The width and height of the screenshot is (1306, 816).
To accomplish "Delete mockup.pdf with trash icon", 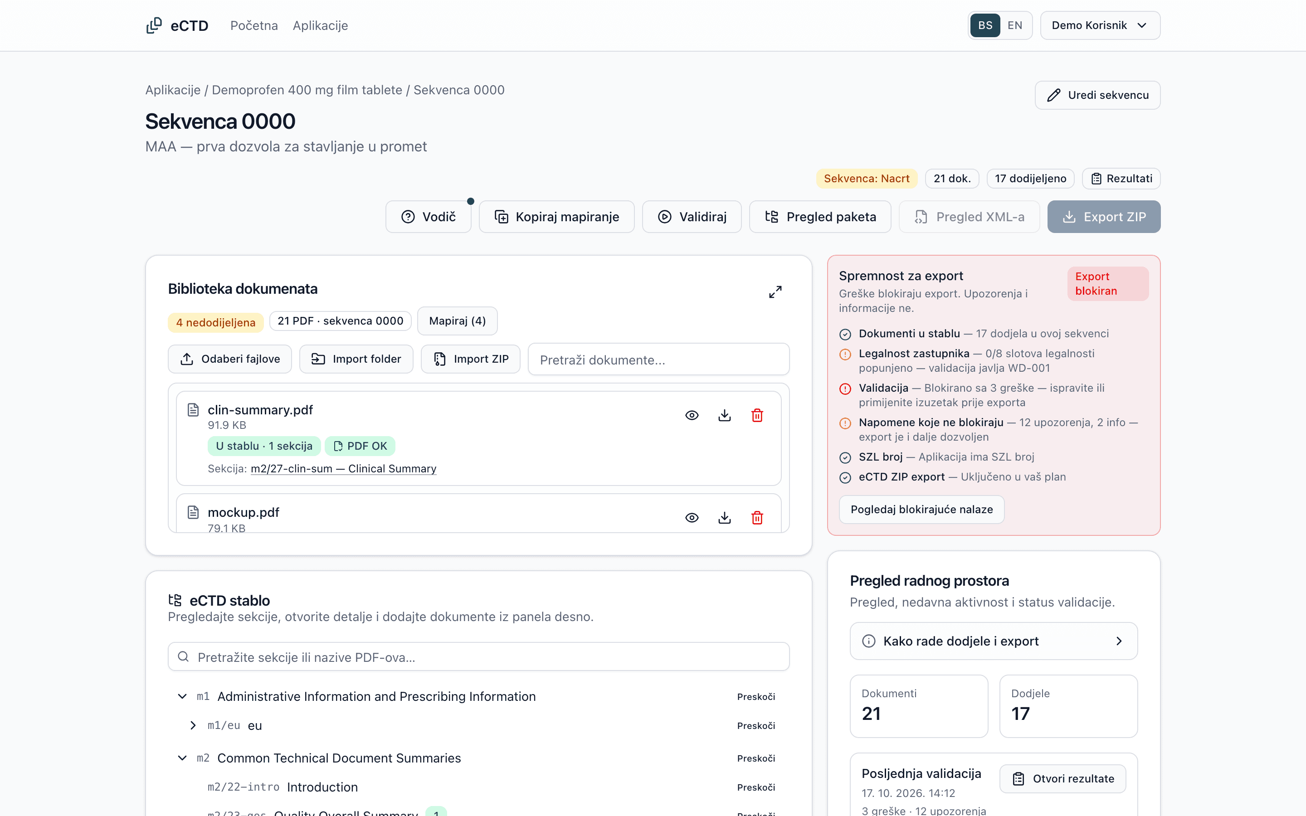I will [x=757, y=518].
